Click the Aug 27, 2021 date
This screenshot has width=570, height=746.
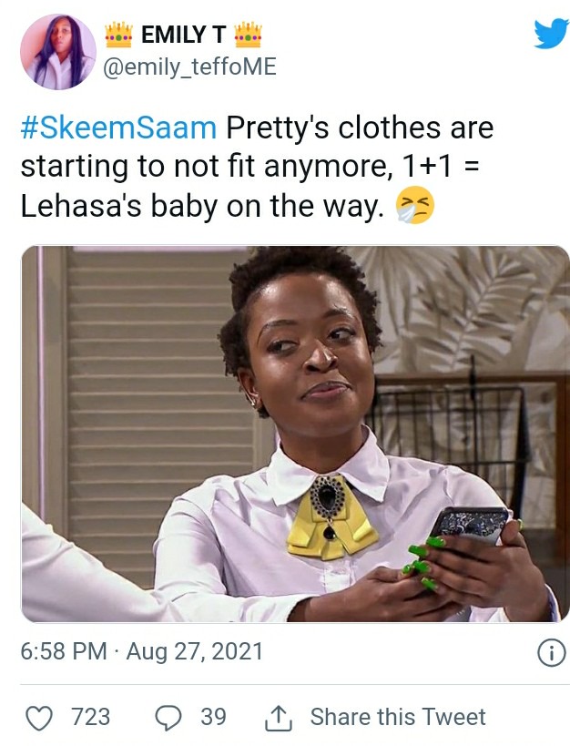pyautogui.click(x=194, y=651)
